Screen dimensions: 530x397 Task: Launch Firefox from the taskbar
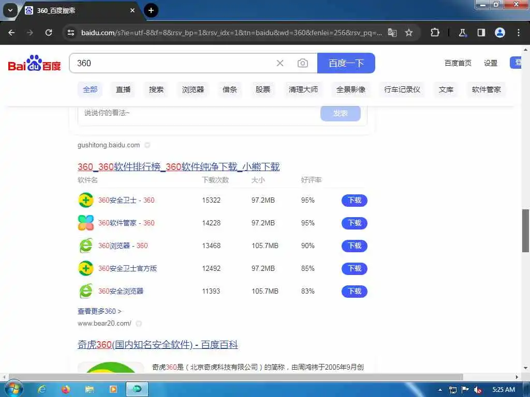pyautogui.click(x=66, y=389)
